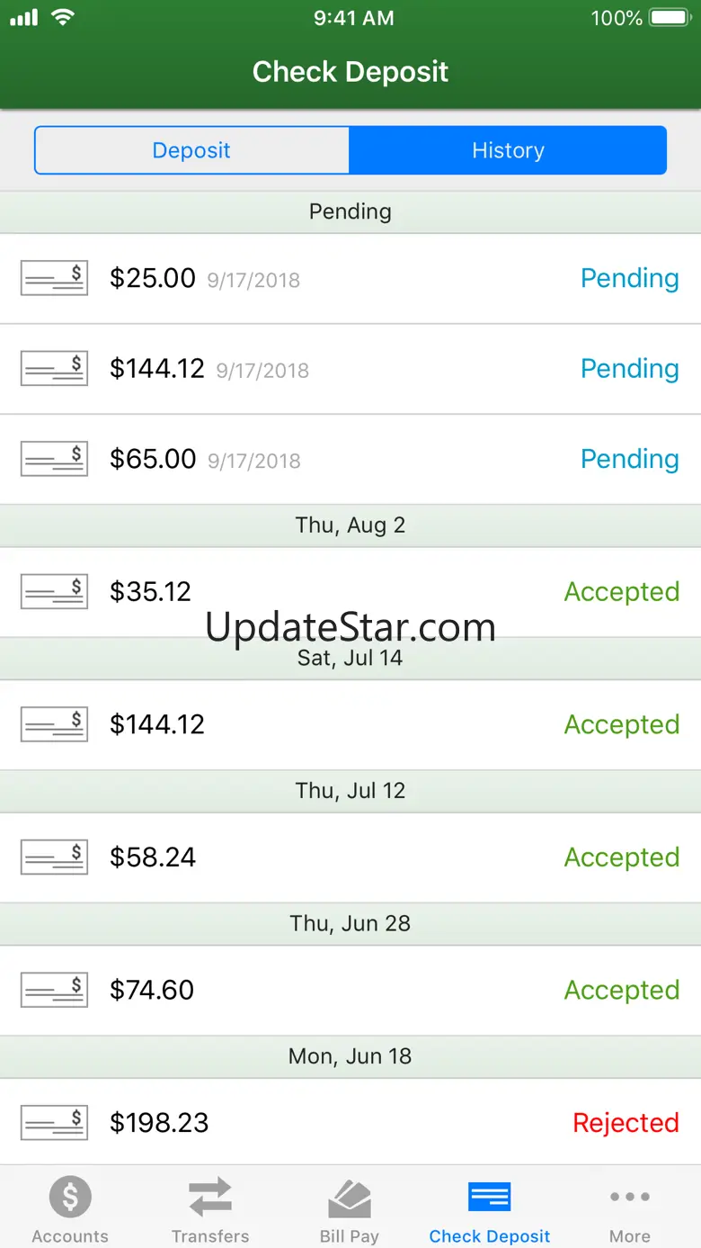Viewport: 701px width, 1248px height.
Task: Tap check icon for $198.23 deposit
Action: click(54, 1123)
